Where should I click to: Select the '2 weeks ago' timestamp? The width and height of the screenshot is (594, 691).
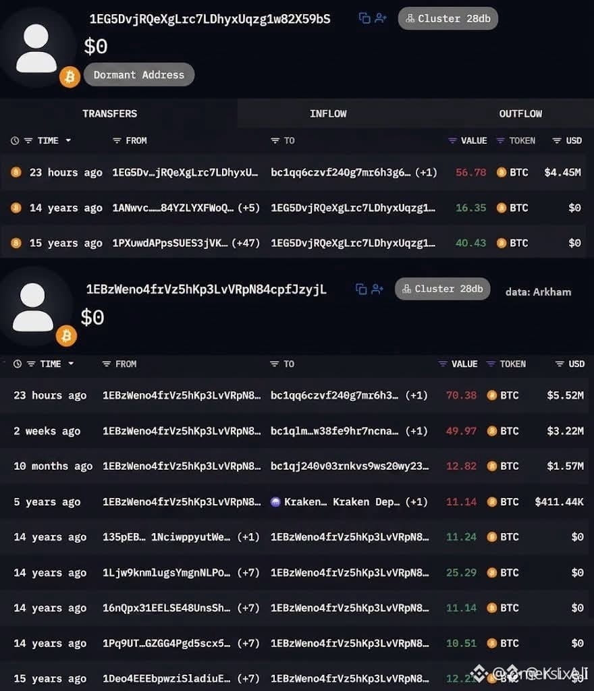pos(47,431)
